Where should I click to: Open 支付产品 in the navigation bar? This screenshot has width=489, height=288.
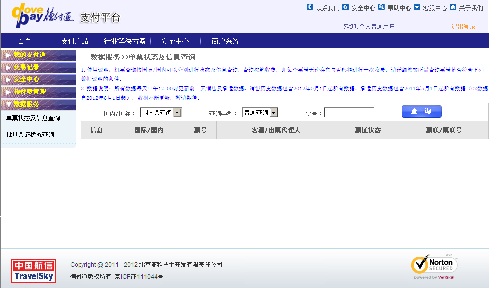(x=75, y=41)
